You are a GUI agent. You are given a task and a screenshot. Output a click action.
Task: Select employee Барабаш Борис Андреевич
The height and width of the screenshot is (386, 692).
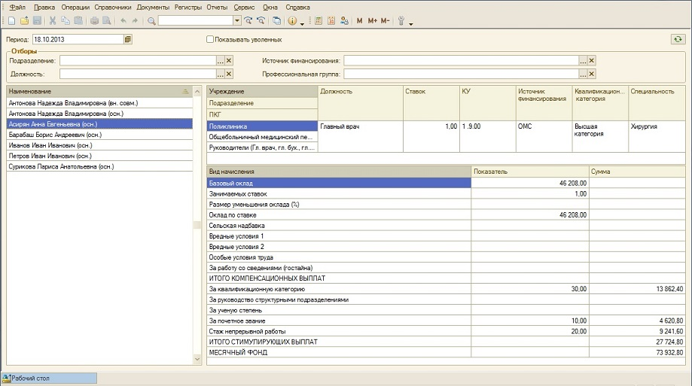pos(55,135)
